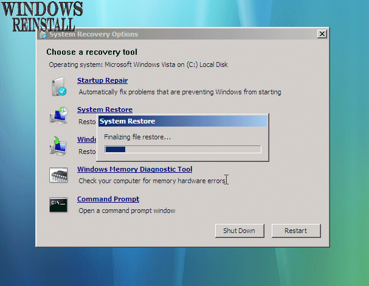
Task: Click the "Choose a recovery tool" heading
Action: point(92,52)
